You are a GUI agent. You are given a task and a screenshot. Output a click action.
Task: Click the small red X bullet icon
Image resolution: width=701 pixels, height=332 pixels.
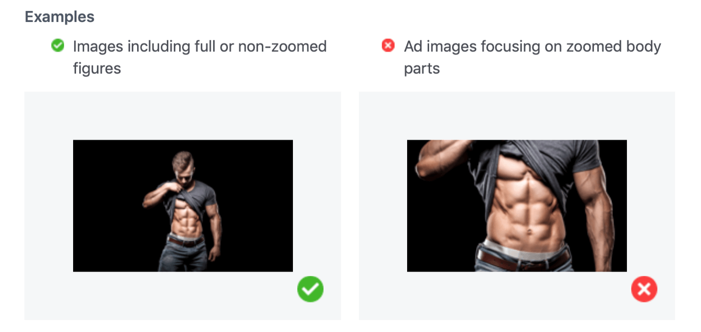tap(388, 46)
